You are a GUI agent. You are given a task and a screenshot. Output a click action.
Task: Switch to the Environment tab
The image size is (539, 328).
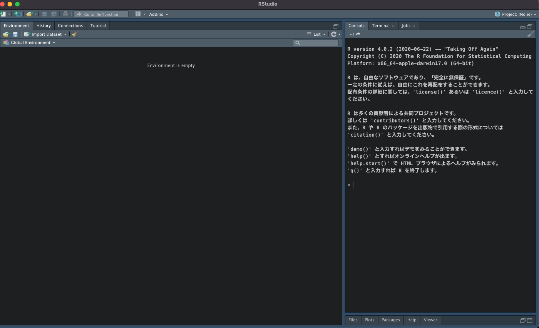point(16,25)
